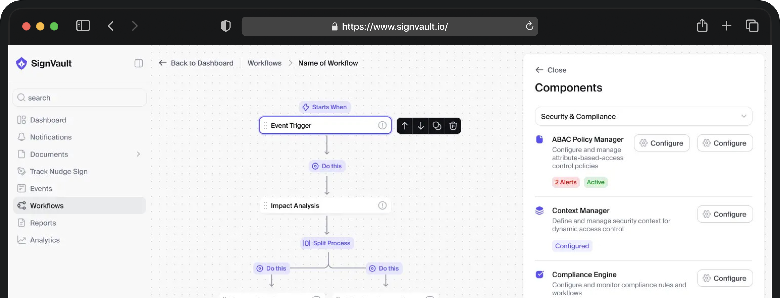Click the move up arrow icon
This screenshot has height=298, width=780.
(x=404, y=126)
